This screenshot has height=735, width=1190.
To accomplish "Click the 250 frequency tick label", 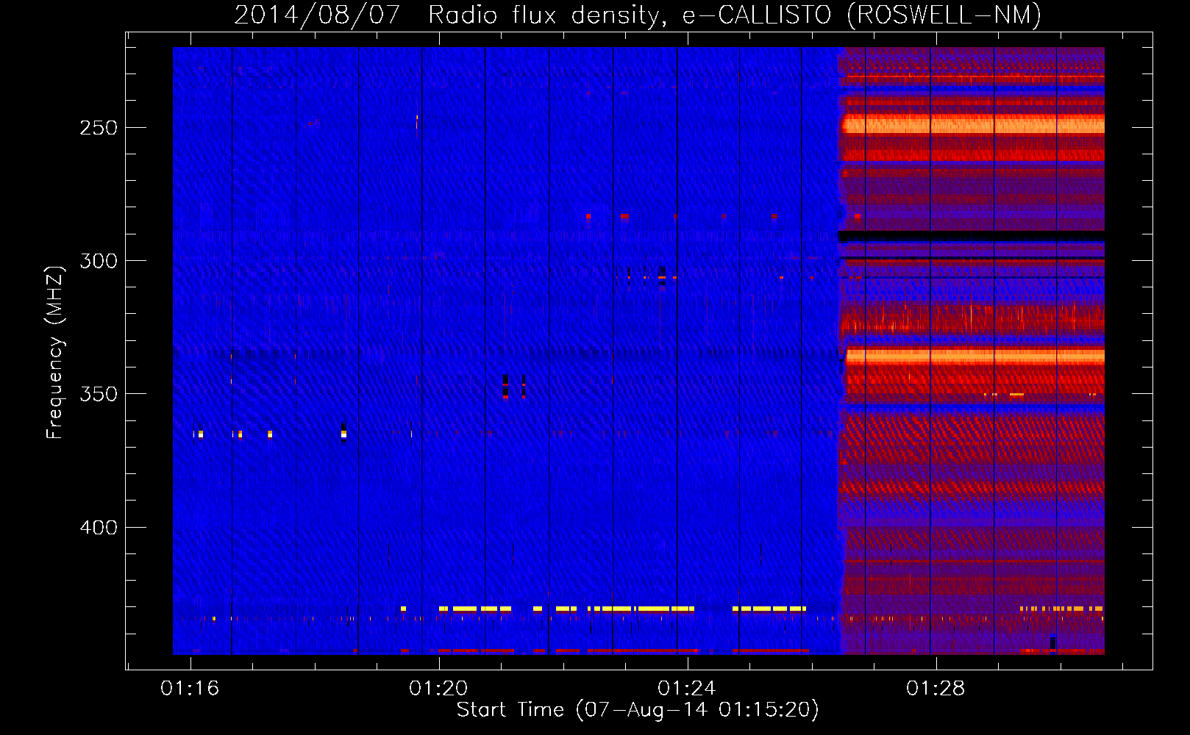I will (x=99, y=128).
